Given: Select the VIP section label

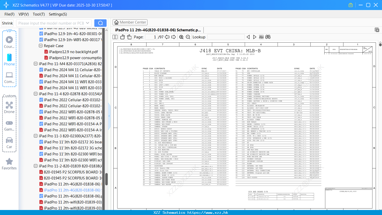Looking at the screenshot, I should (x=9, y=31).
